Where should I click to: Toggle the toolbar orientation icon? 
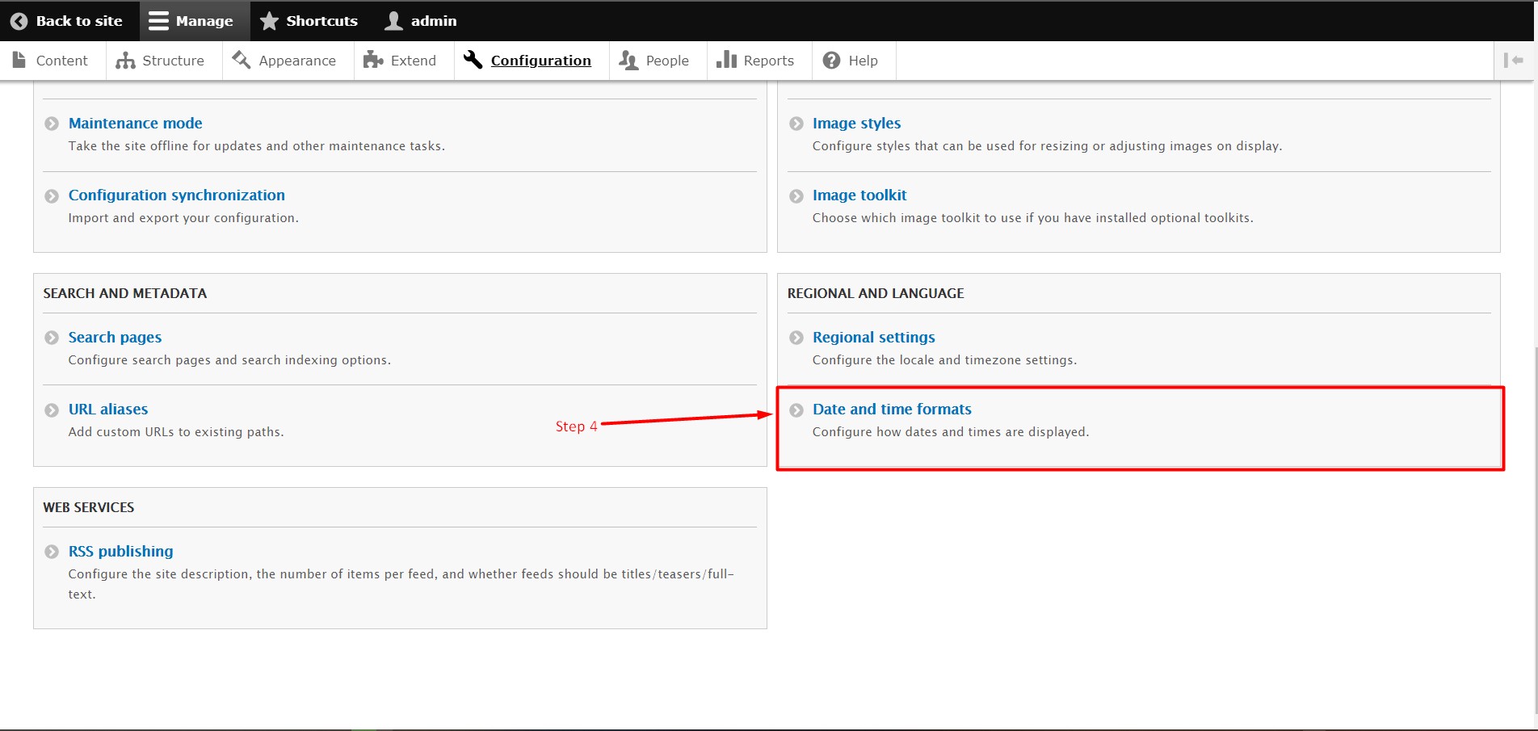1514,61
